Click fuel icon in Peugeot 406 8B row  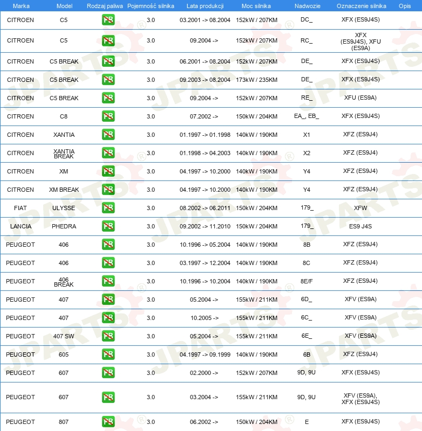(108, 245)
